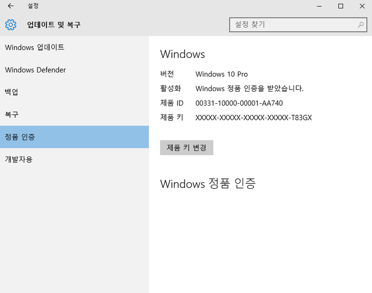
Task: Click product ID 00331-10000-00001-AA740
Action: pyautogui.click(x=239, y=103)
